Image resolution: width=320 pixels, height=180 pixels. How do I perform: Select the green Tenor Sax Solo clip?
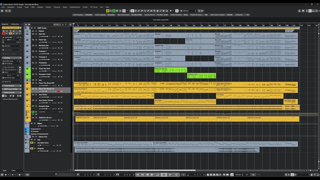click(x=170, y=70)
